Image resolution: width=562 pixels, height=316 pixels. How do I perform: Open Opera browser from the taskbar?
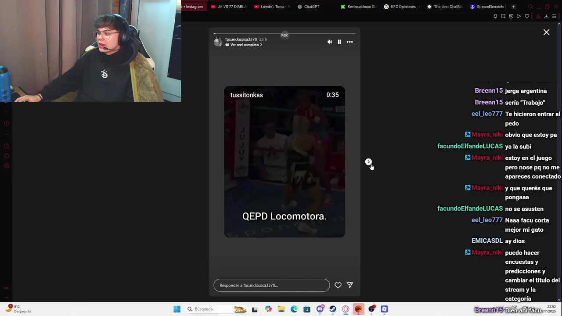tap(346, 309)
